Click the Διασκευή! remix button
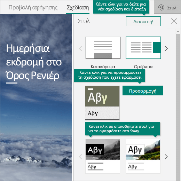The width and height of the screenshot is (181, 181). [143, 21]
